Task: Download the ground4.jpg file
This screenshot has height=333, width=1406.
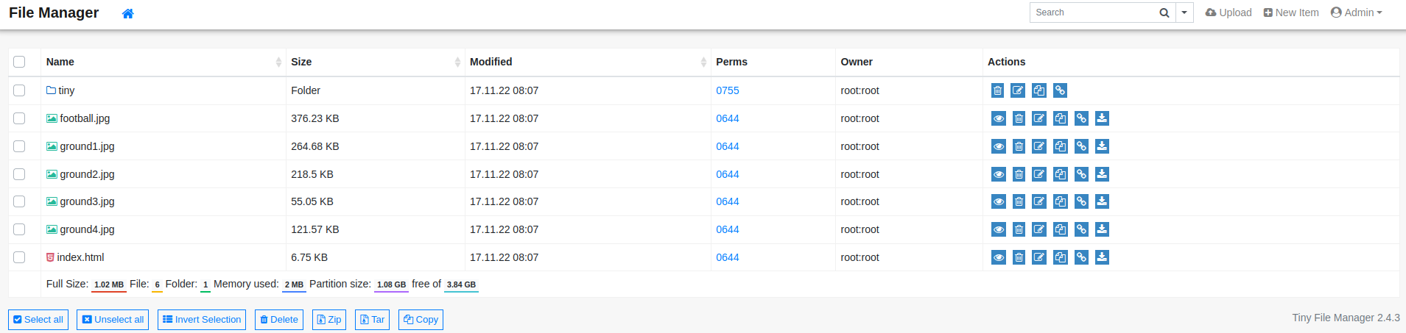Action: (x=1102, y=229)
